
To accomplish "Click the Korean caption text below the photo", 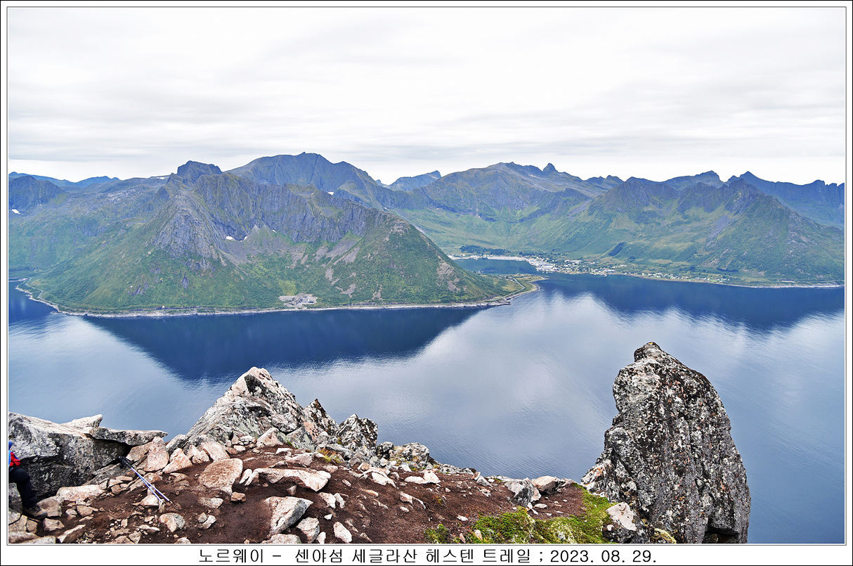I will pyautogui.click(x=427, y=555).
